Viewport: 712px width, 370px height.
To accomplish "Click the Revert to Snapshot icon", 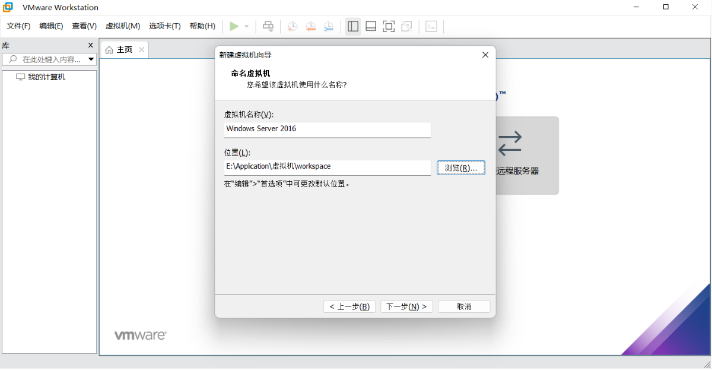I will 310,26.
